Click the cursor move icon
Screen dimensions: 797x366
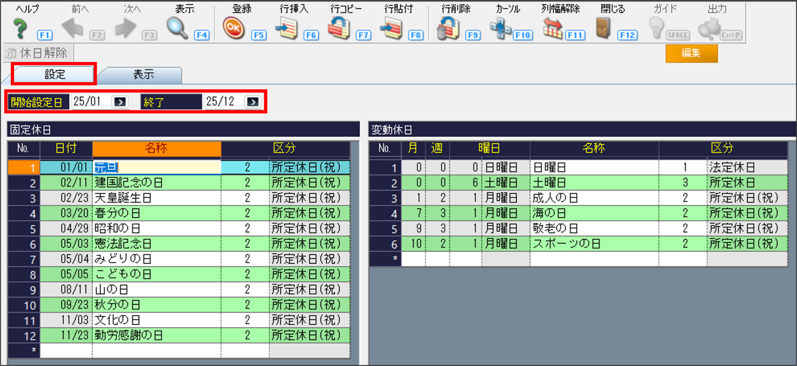click(x=500, y=29)
